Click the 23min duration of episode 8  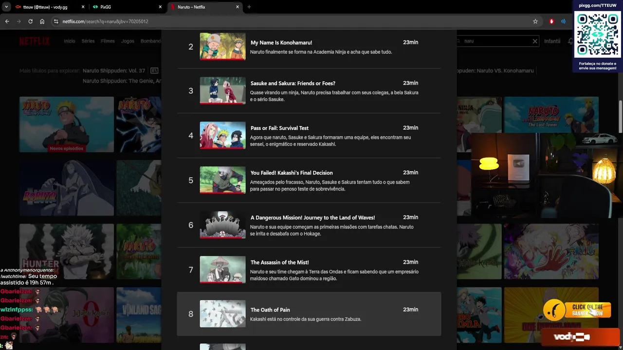[410, 310]
